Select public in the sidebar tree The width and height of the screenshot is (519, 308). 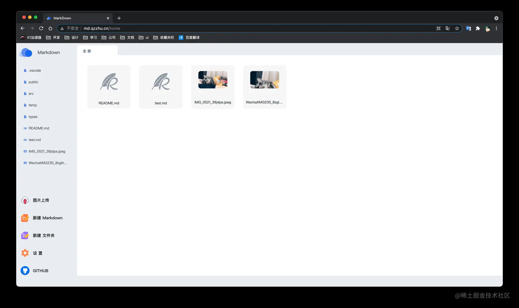coord(33,82)
